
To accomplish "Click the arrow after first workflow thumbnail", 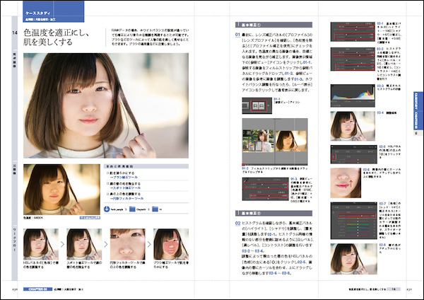I will tap(61, 243).
